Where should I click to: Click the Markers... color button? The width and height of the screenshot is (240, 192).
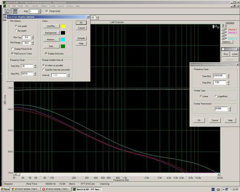51,40
